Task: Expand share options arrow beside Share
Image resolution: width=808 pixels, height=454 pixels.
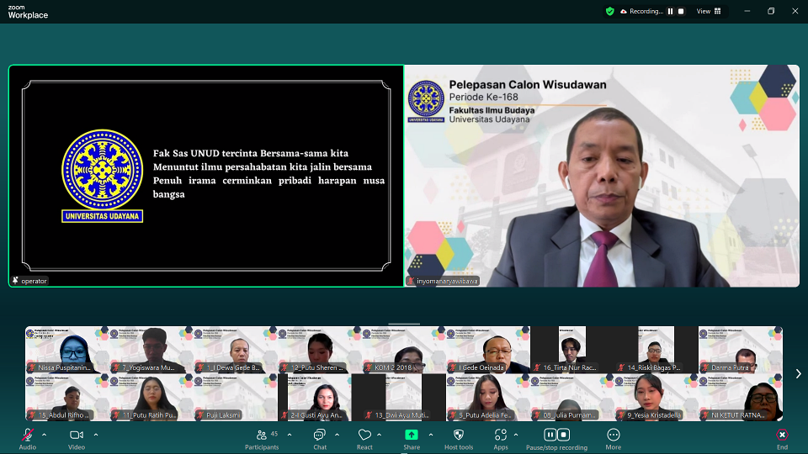Action: click(431, 435)
